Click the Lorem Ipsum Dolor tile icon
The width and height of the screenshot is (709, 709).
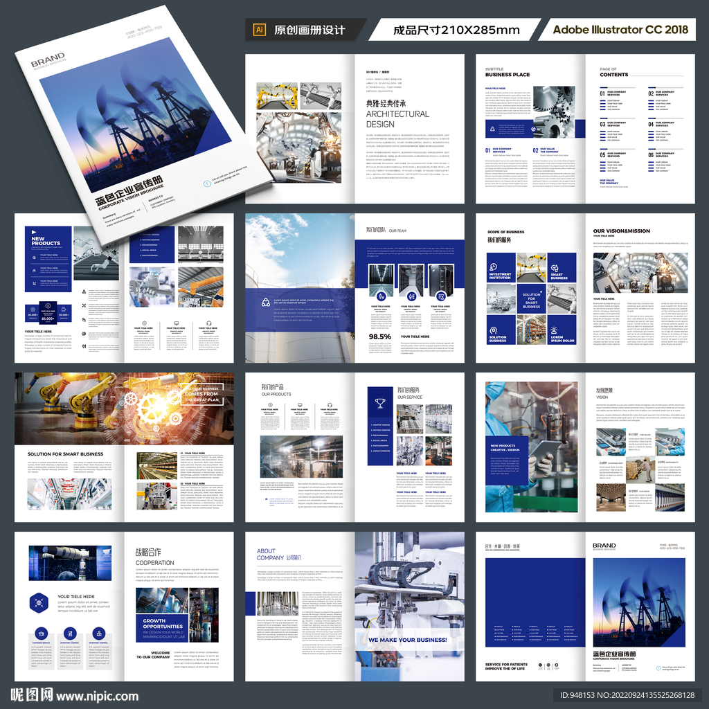click(555, 330)
